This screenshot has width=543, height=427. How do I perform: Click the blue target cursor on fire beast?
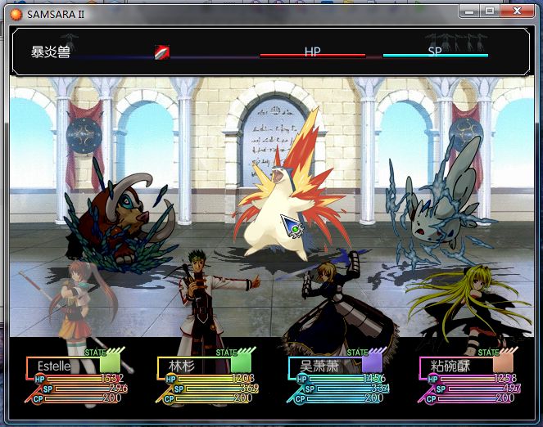[x=292, y=227]
